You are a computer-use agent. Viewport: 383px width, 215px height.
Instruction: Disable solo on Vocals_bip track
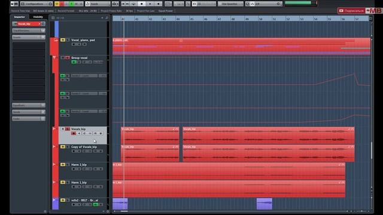(x=68, y=129)
